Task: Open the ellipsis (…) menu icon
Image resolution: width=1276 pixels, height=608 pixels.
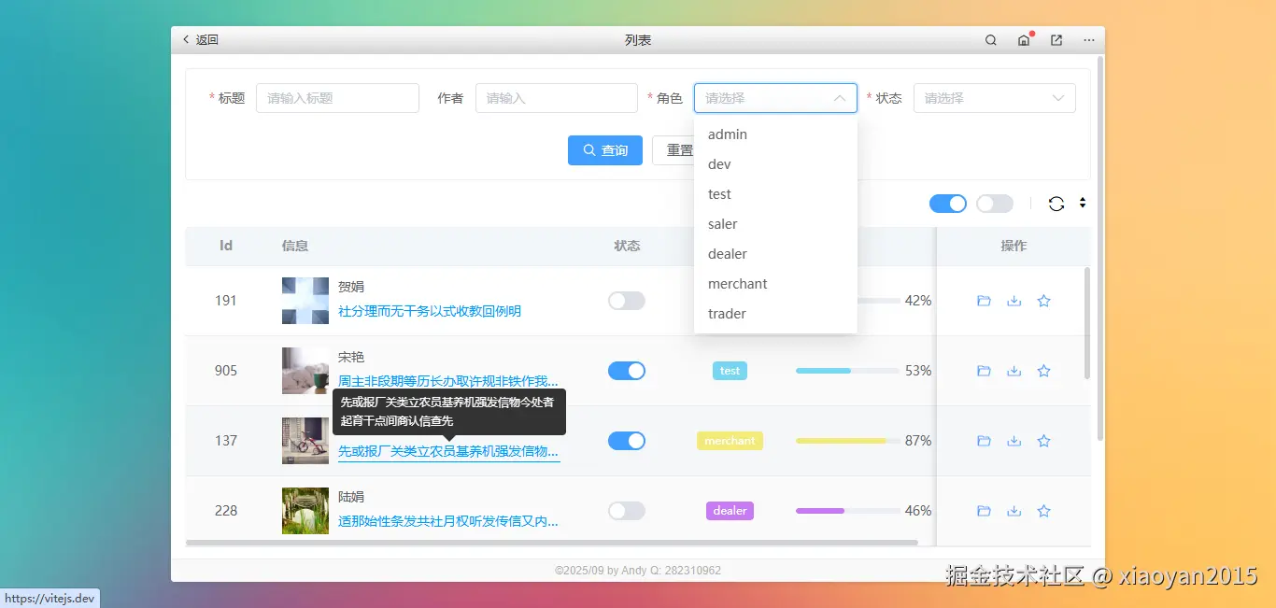Action: 1087,40
